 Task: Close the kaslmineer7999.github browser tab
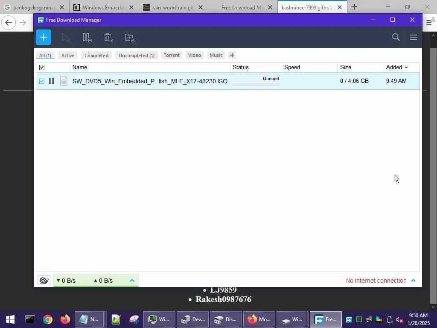340,8
